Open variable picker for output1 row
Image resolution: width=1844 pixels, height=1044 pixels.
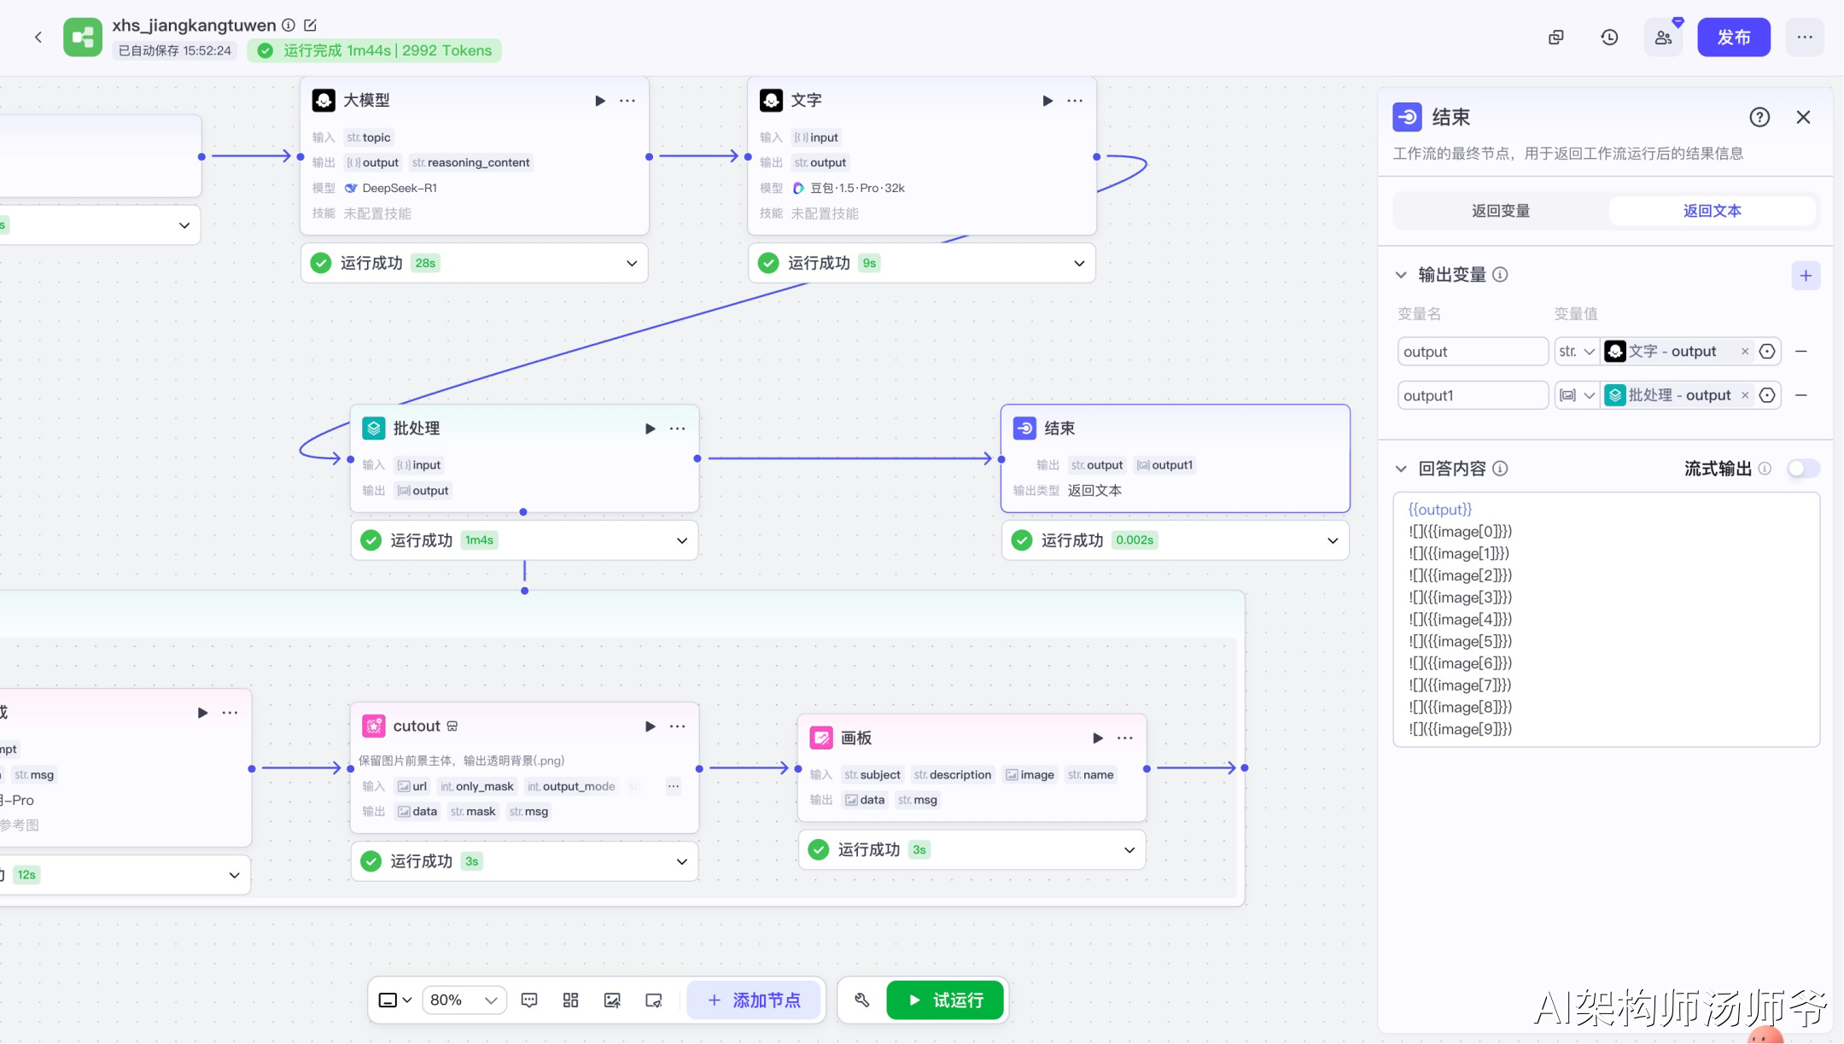click(1767, 395)
